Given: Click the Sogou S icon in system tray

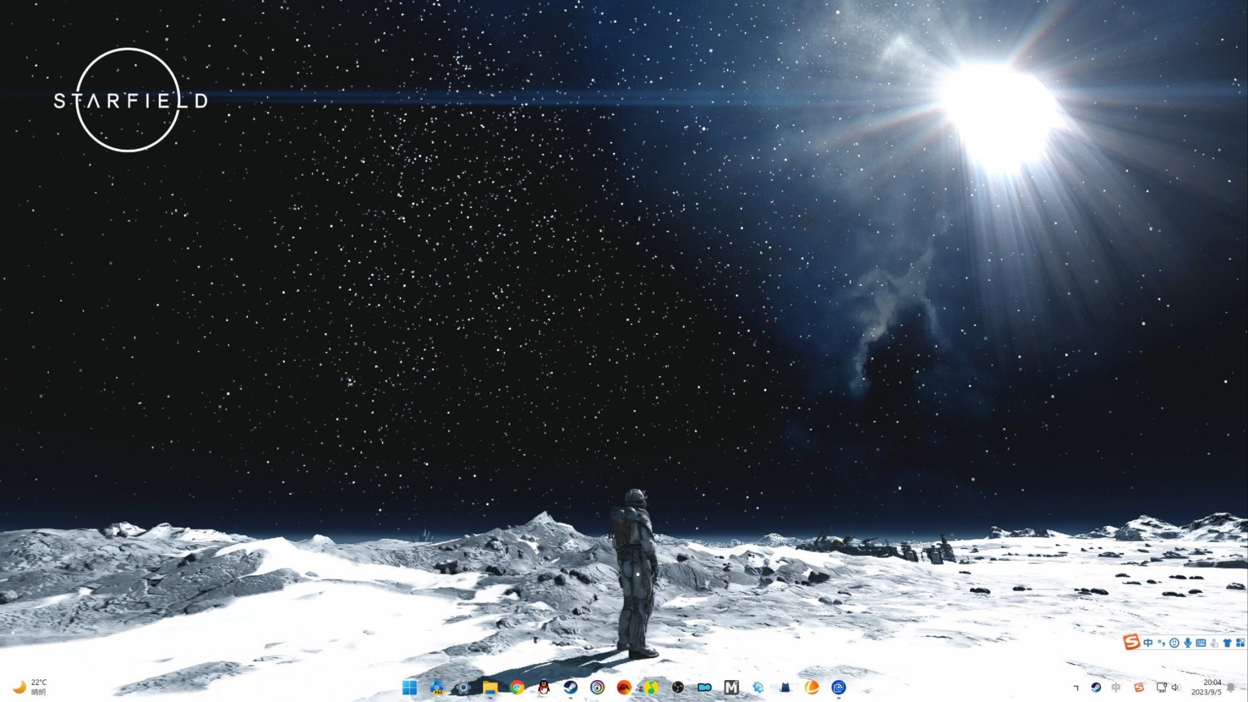Looking at the screenshot, I should click(x=1138, y=688).
